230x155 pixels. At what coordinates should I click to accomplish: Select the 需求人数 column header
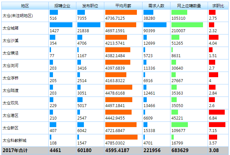pyautogui.click(x=156, y=6)
